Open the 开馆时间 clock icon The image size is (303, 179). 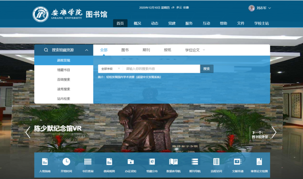click(66, 162)
